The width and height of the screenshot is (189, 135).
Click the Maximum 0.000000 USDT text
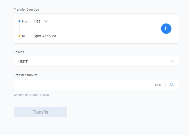[32, 95]
